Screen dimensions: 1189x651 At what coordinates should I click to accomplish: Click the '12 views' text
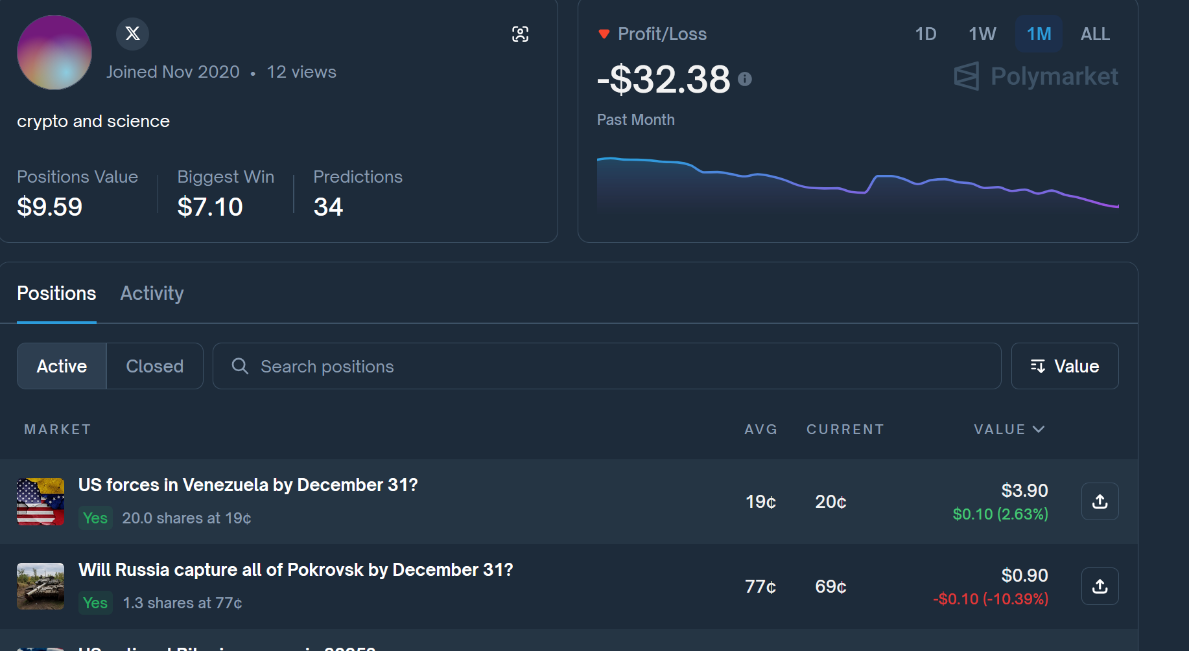(301, 72)
